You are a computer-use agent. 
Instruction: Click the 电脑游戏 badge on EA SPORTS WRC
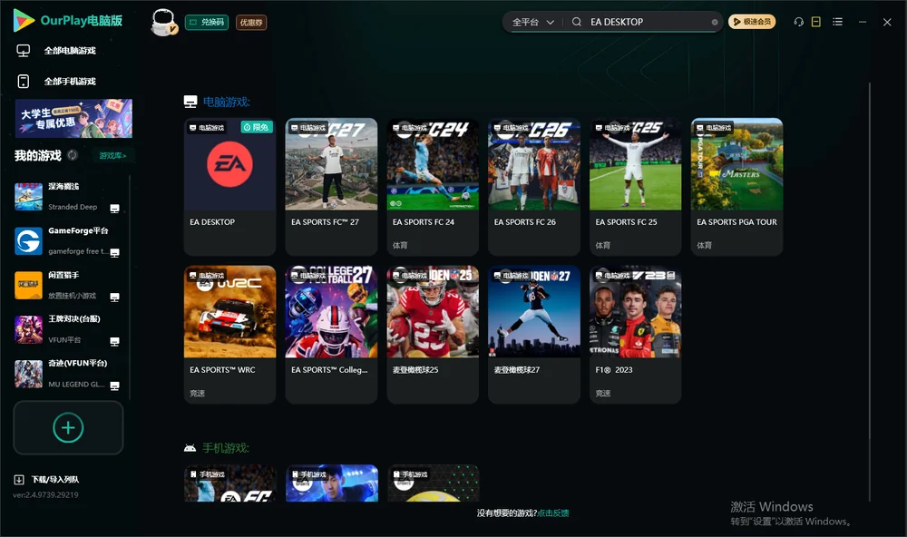click(207, 276)
